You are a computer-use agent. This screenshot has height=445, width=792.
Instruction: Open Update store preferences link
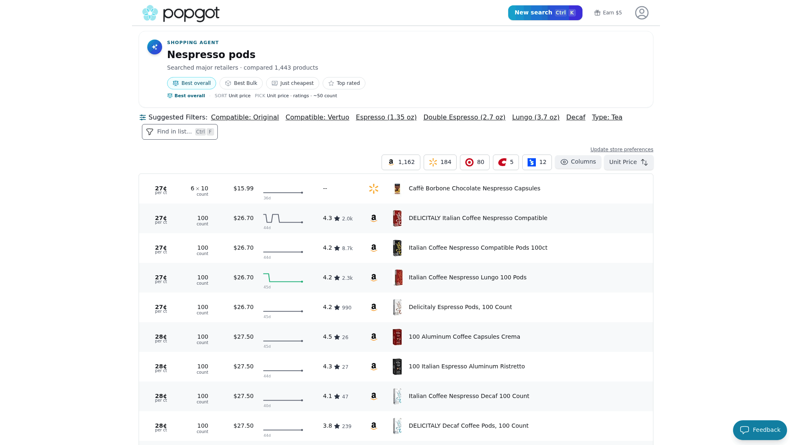[x=622, y=150]
